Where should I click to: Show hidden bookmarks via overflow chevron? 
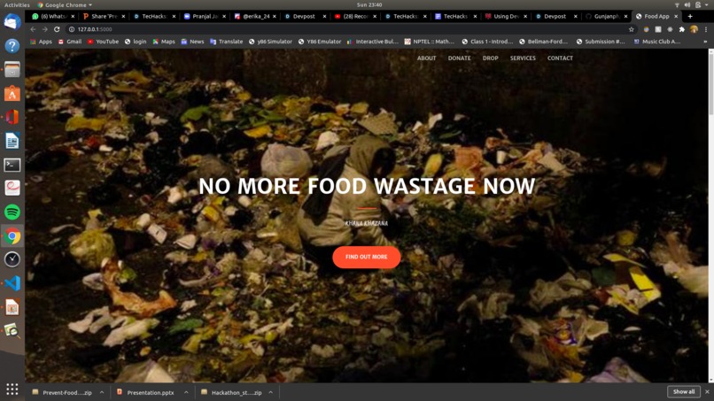[705, 42]
